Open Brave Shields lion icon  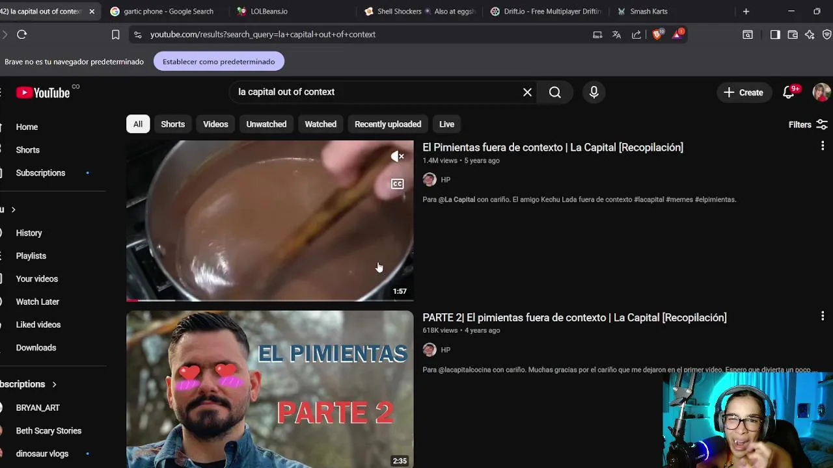pos(657,34)
